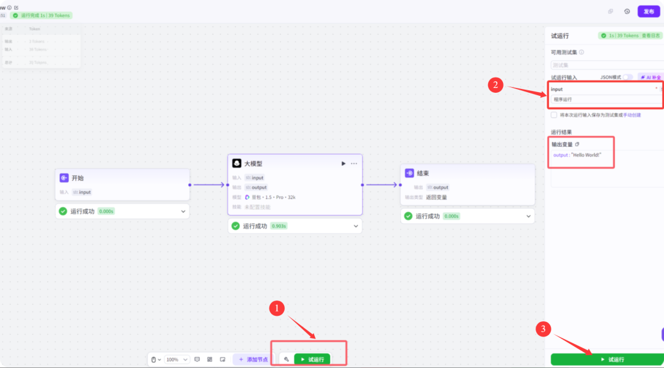The image size is (664, 368).
Task: Click the purple 发布 button
Action: click(649, 11)
